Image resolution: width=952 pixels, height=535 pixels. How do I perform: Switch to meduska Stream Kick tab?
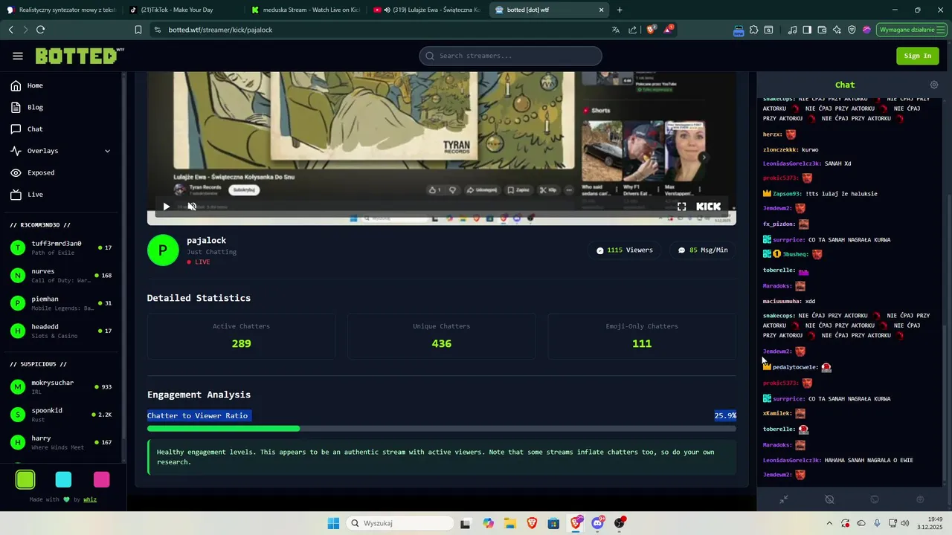305,10
